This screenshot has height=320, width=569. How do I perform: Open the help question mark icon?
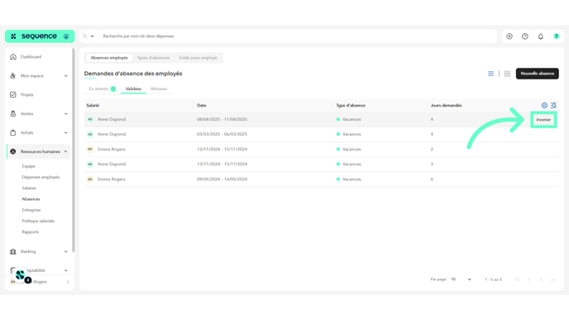point(556,36)
